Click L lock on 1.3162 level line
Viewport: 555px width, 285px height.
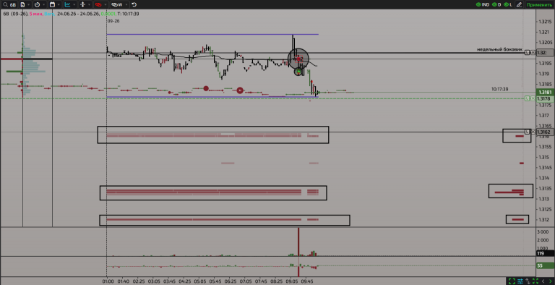(527, 132)
